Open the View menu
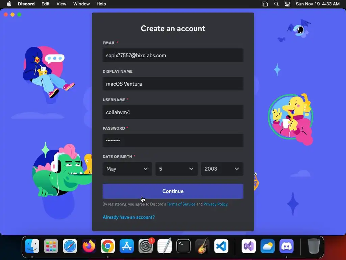Screen dimensions: 346x260 pyautogui.click(x=61, y=4)
